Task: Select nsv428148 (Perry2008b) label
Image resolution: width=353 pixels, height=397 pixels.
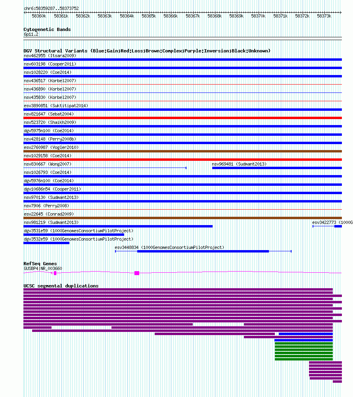Action: [x=50, y=139]
